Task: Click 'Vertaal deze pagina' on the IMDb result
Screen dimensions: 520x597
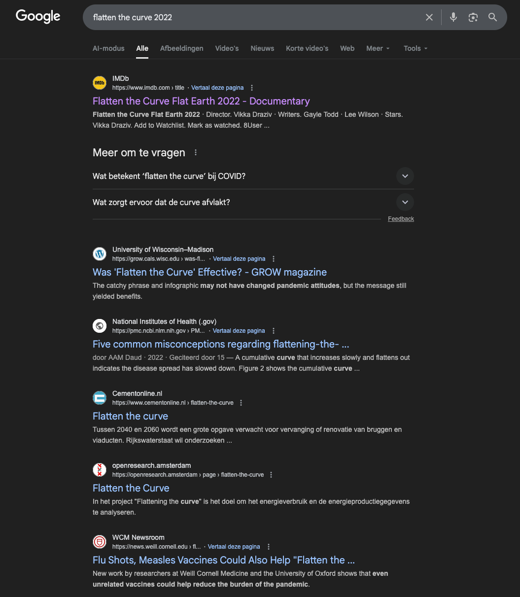Action: click(217, 87)
